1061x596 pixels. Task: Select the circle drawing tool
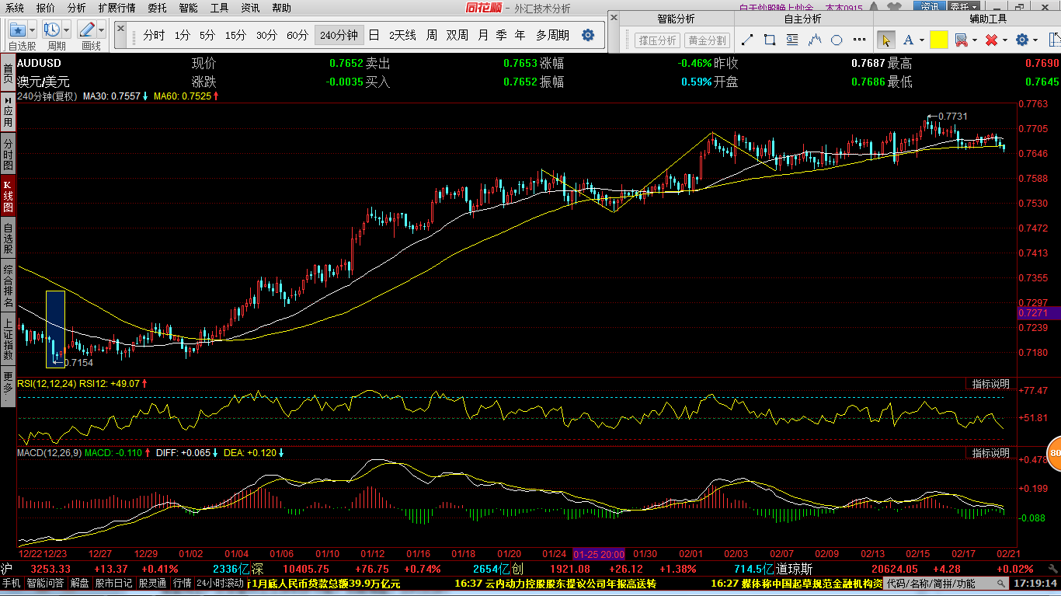click(837, 40)
